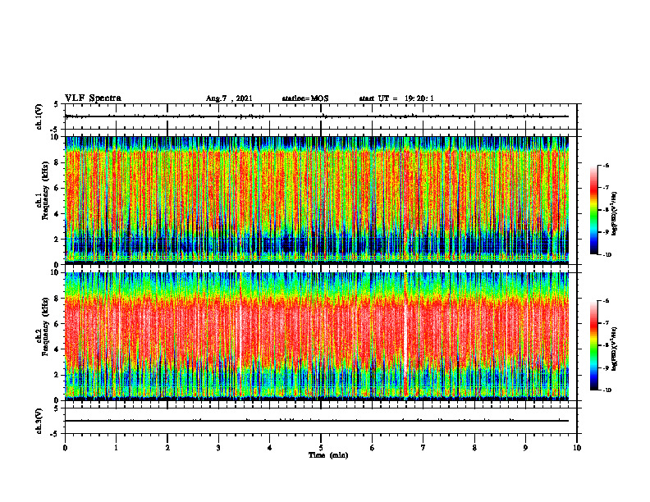Click the ch.1 voltage waveform trace
Screen dimensions: 650x502
[x=317, y=116]
